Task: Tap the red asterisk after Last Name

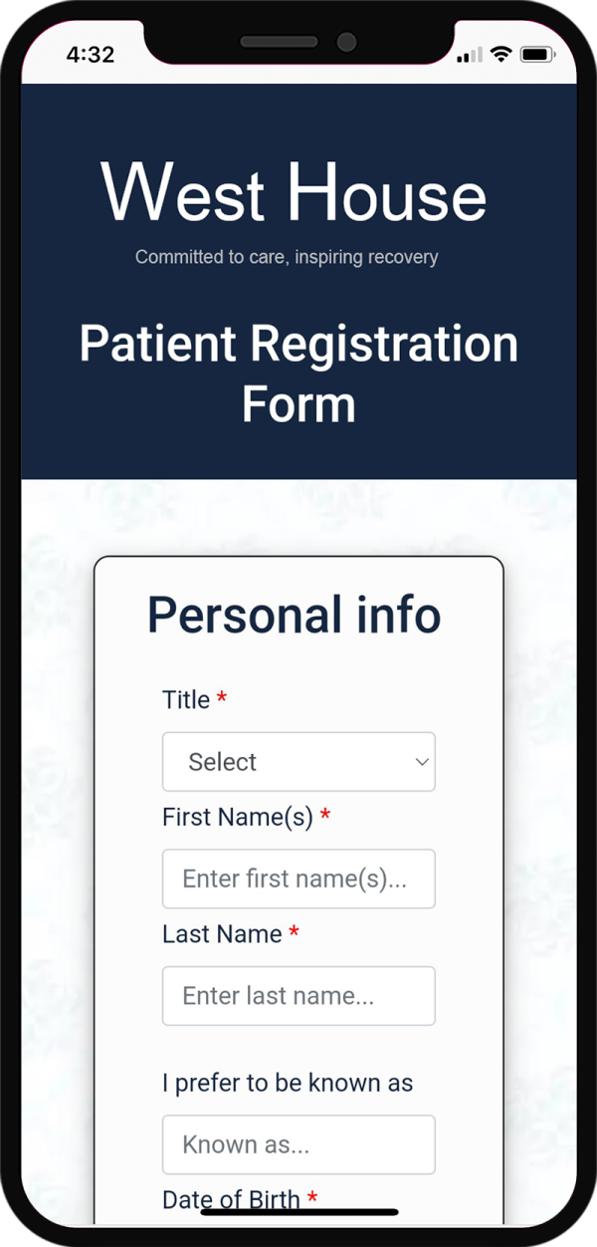Action: point(295,933)
